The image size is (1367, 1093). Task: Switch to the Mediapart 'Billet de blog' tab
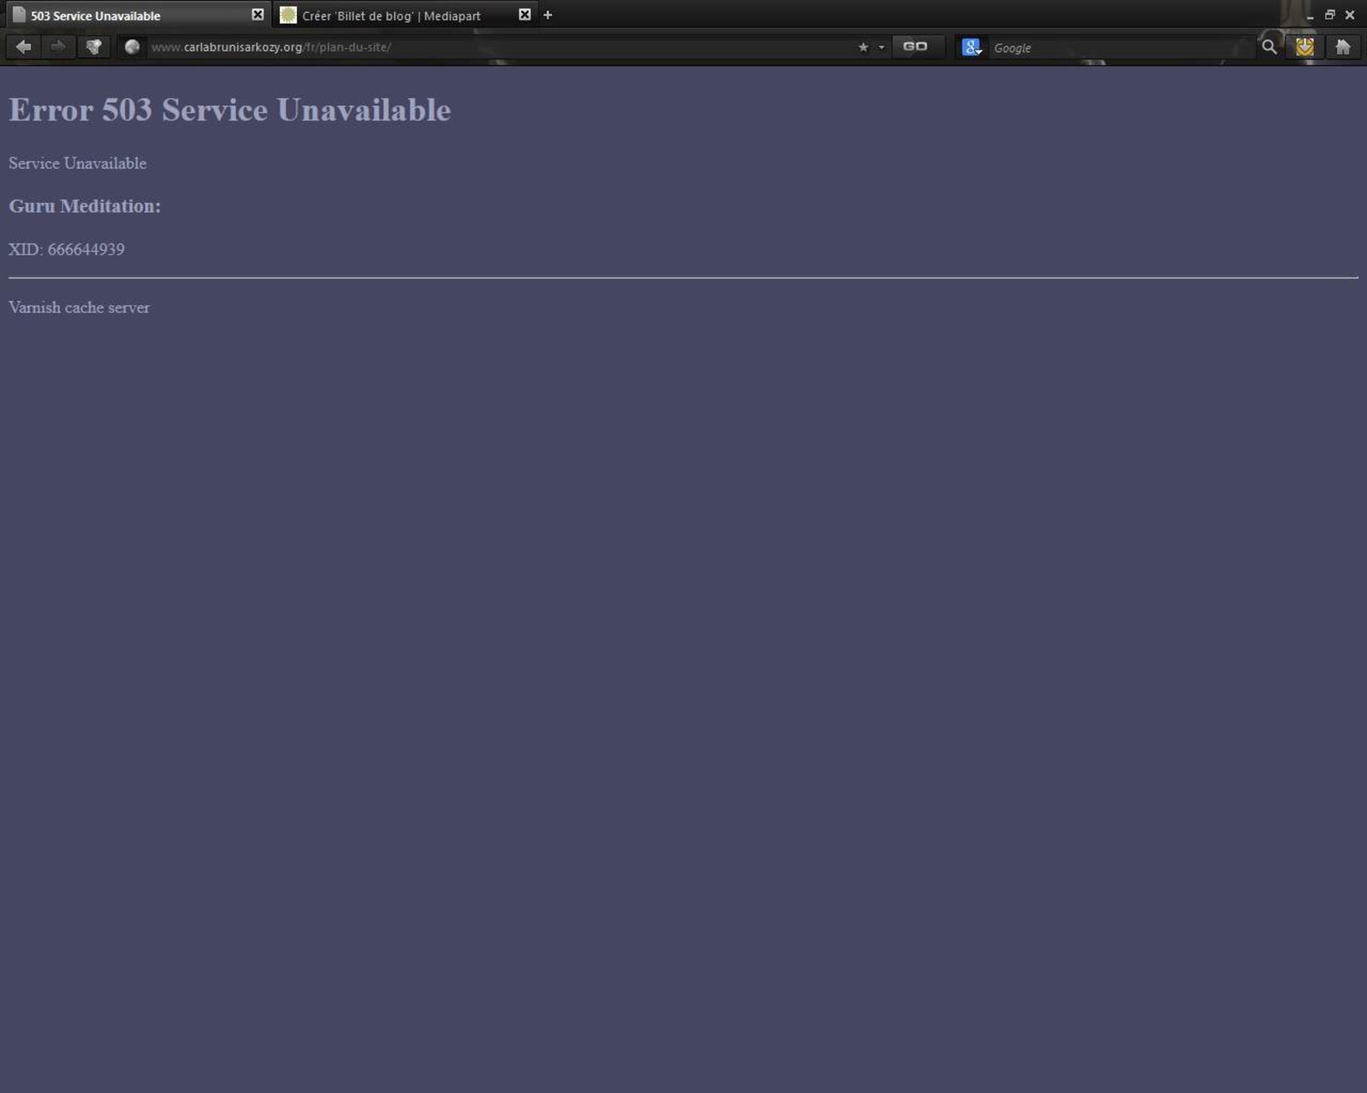pyautogui.click(x=391, y=16)
